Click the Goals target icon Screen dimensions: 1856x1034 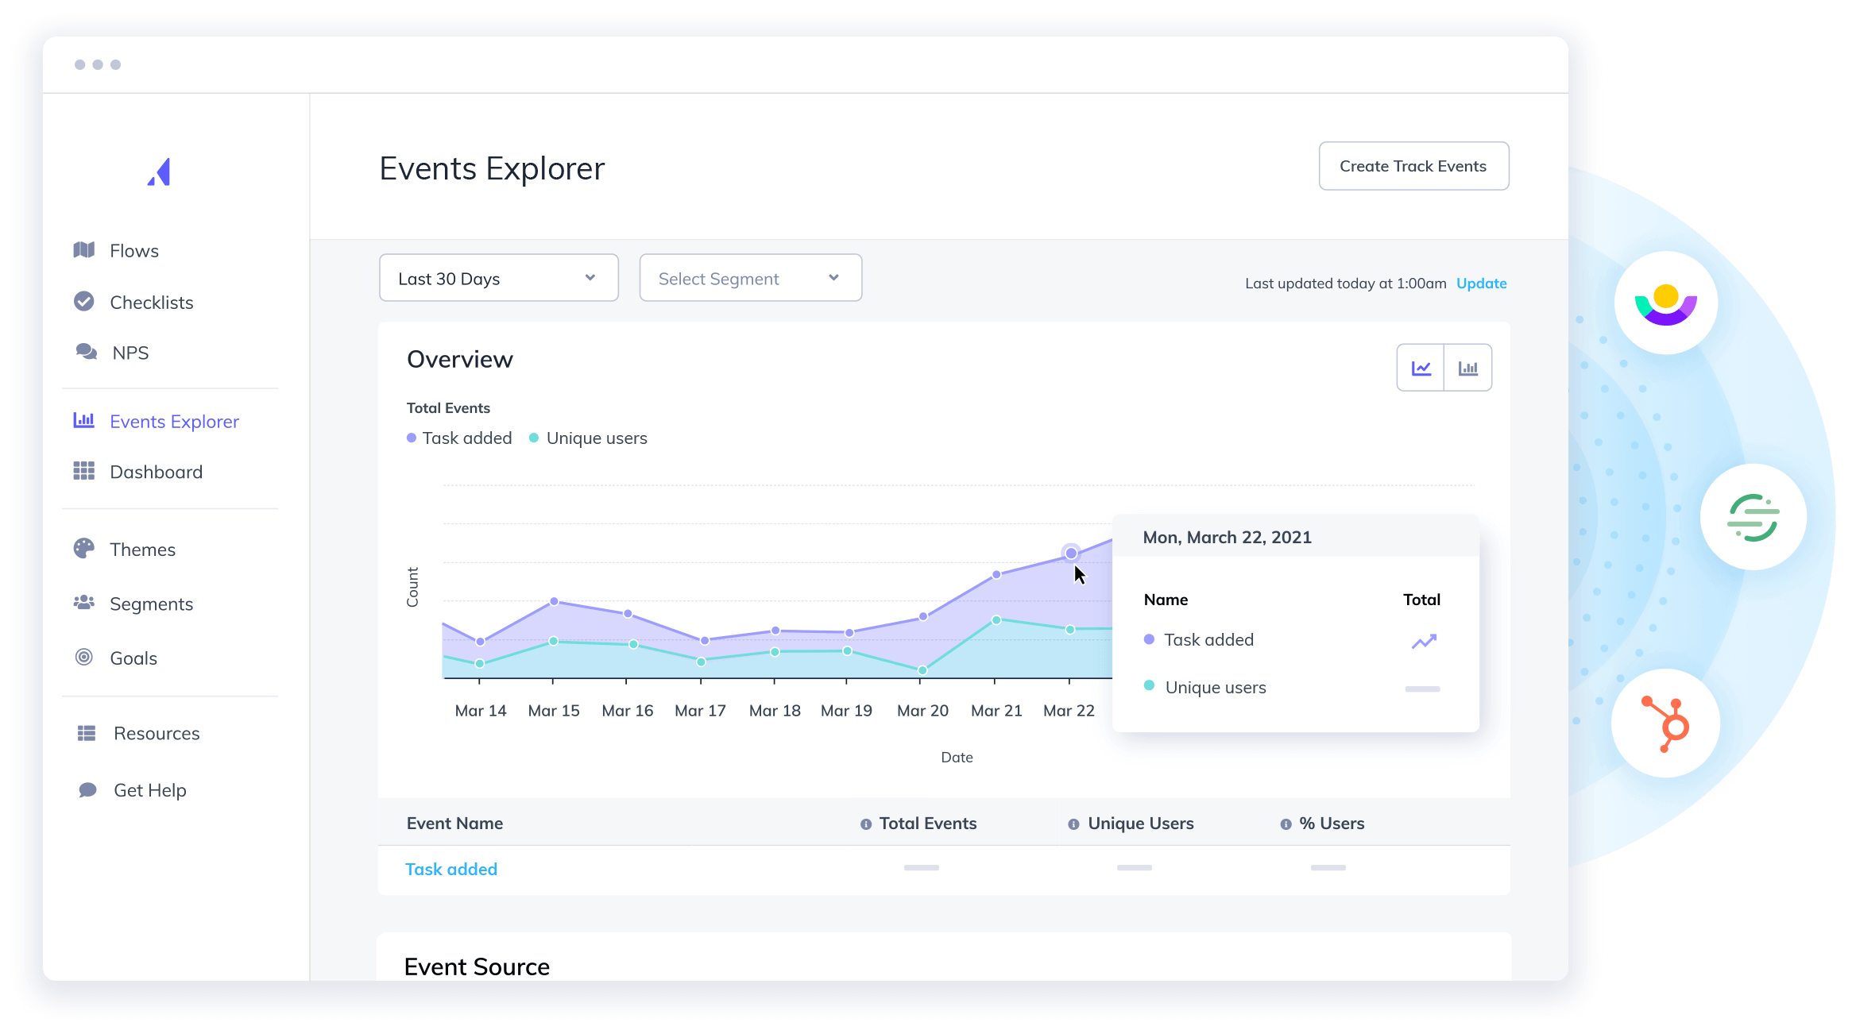pos(84,658)
